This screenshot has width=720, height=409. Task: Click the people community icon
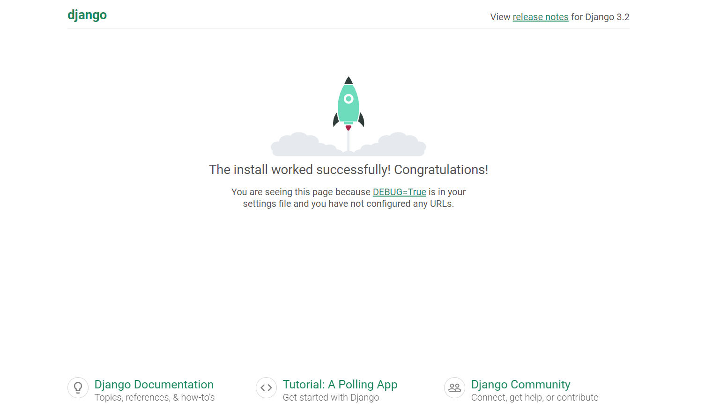click(455, 388)
